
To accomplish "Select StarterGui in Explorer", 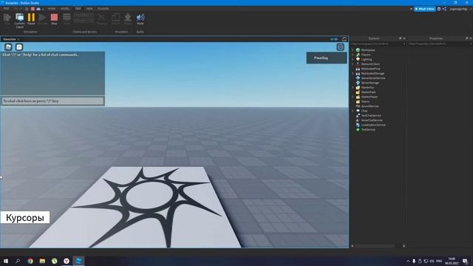I will pos(367,87).
